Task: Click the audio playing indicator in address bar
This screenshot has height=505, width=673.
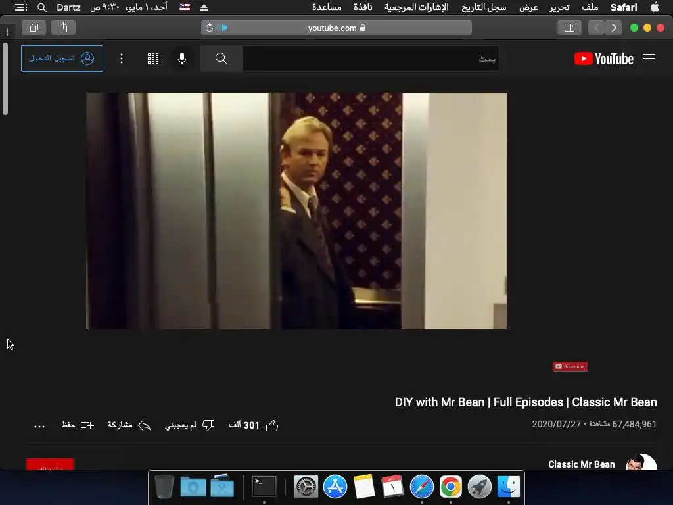Action: click(222, 28)
